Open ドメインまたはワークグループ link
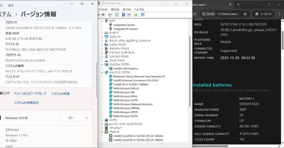 [30, 93]
